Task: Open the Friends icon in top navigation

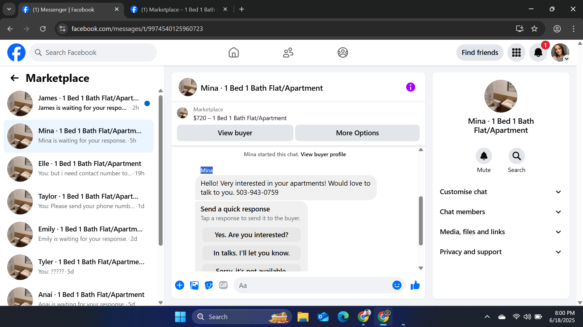Action: (288, 52)
